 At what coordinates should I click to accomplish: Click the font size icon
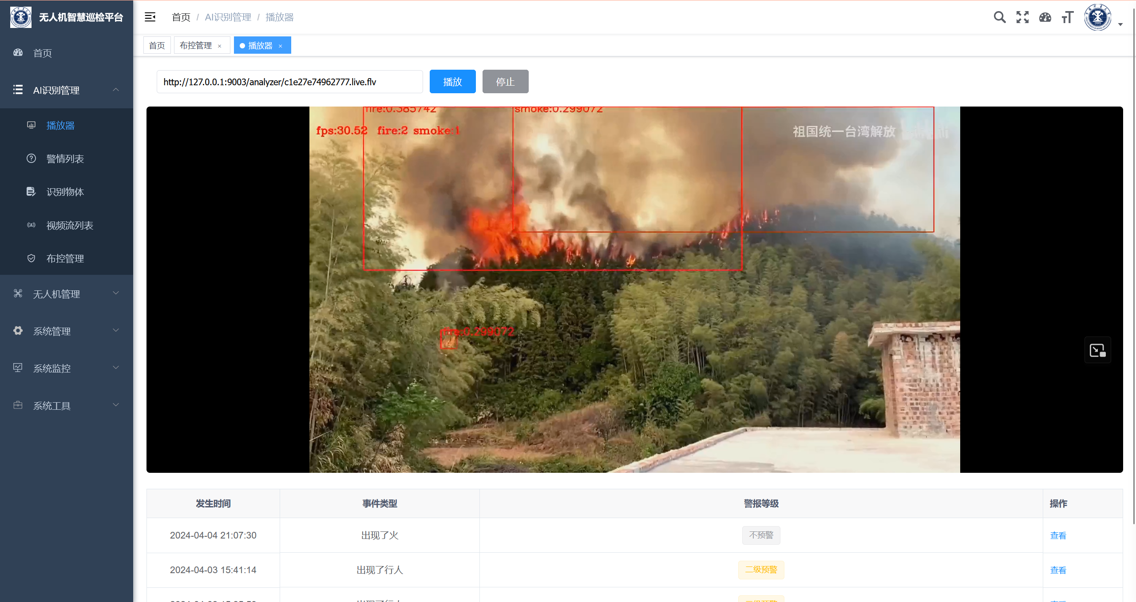click(1067, 17)
